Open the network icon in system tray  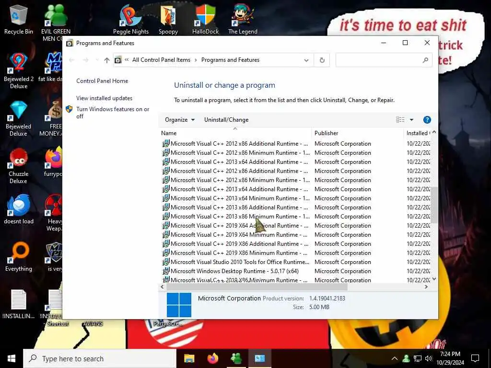418,358
